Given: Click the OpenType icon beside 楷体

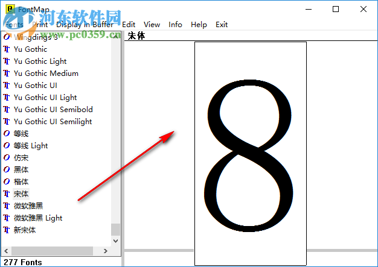Looking at the screenshot, I should click(x=7, y=181).
